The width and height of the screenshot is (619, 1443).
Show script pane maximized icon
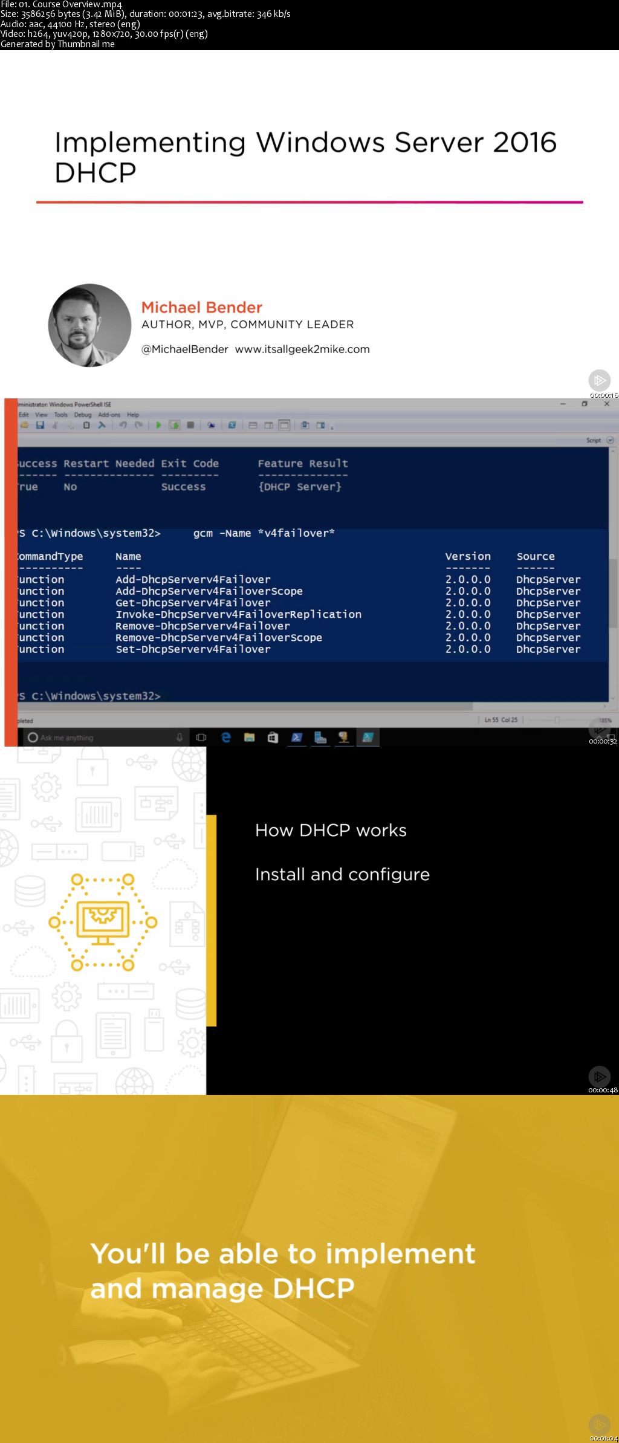(284, 425)
